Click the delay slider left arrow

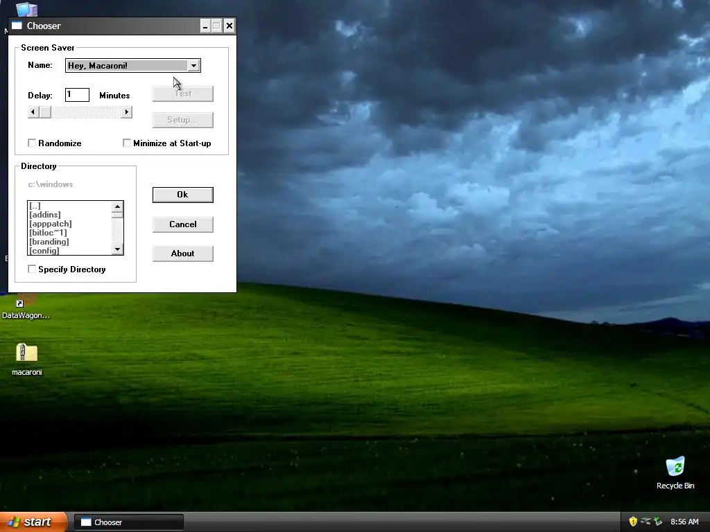click(33, 112)
